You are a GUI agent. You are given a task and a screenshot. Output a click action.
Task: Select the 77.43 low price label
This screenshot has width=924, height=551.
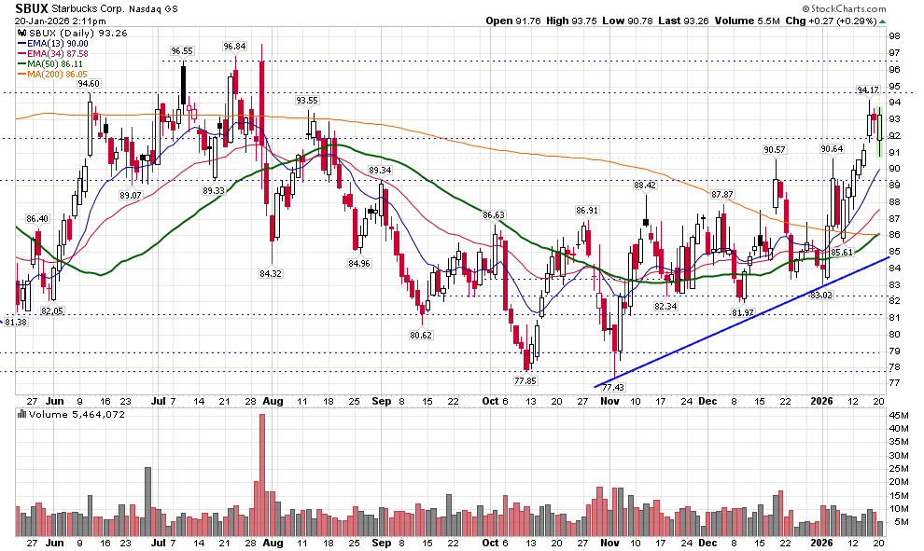tap(612, 387)
